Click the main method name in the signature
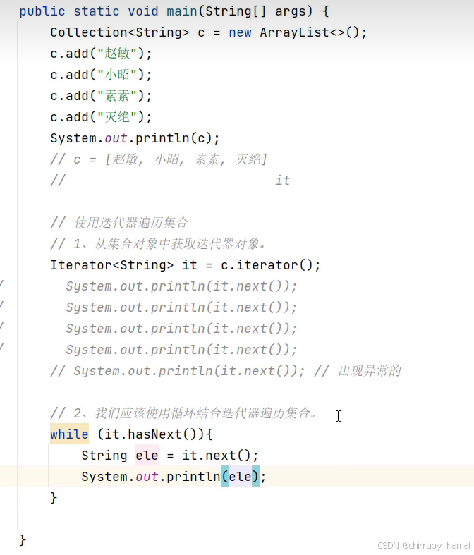The image size is (474, 555). [181, 11]
